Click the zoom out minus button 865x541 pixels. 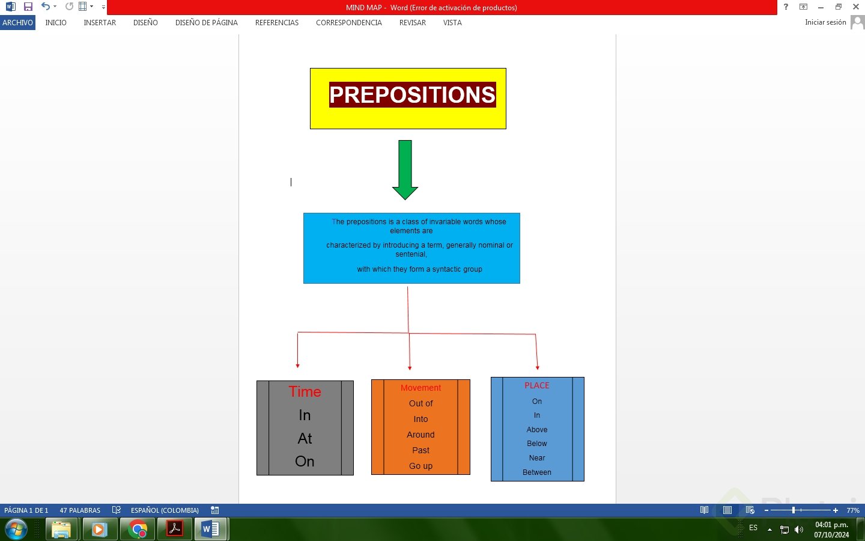(766, 510)
